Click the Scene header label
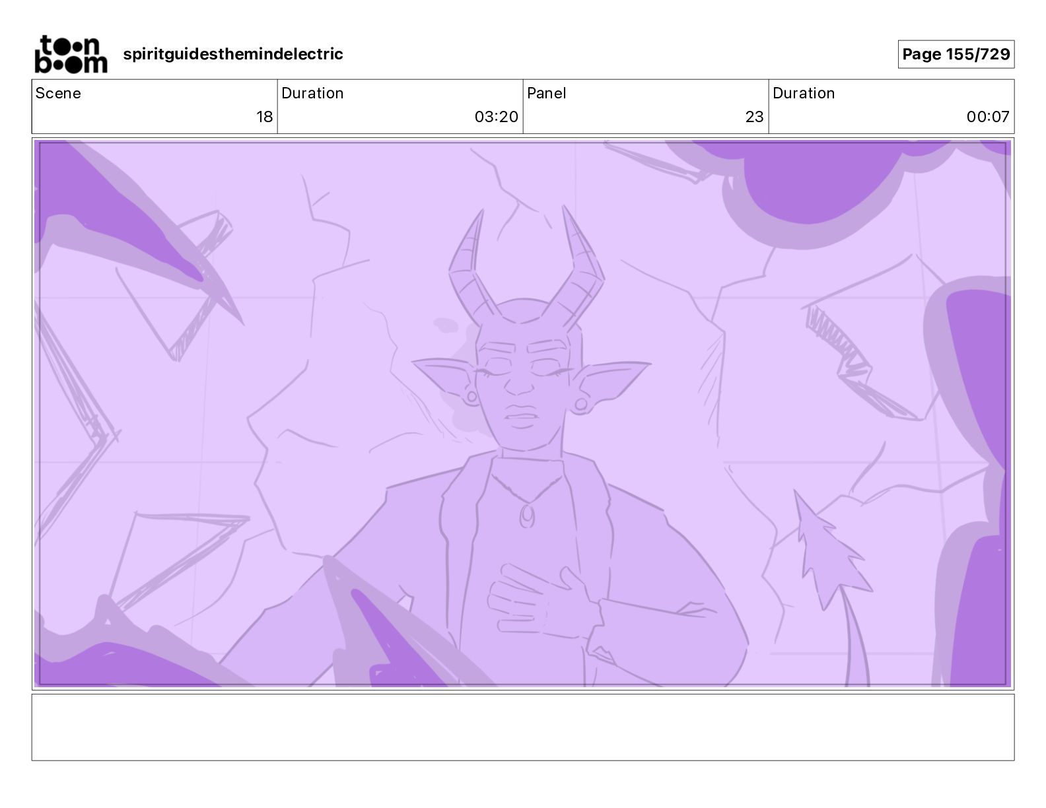This screenshot has height=808, width=1046. coord(58,93)
